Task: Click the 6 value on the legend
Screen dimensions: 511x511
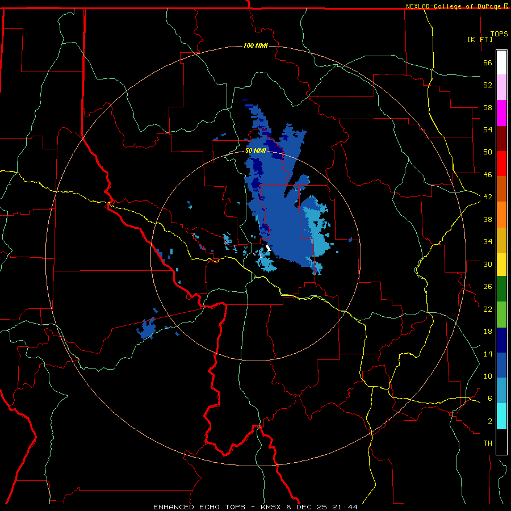Action: coord(490,399)
